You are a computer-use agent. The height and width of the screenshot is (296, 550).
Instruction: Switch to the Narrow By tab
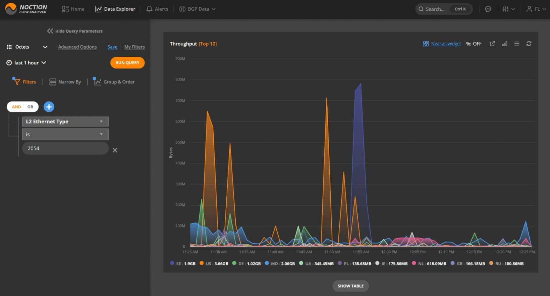click(65, 82)
